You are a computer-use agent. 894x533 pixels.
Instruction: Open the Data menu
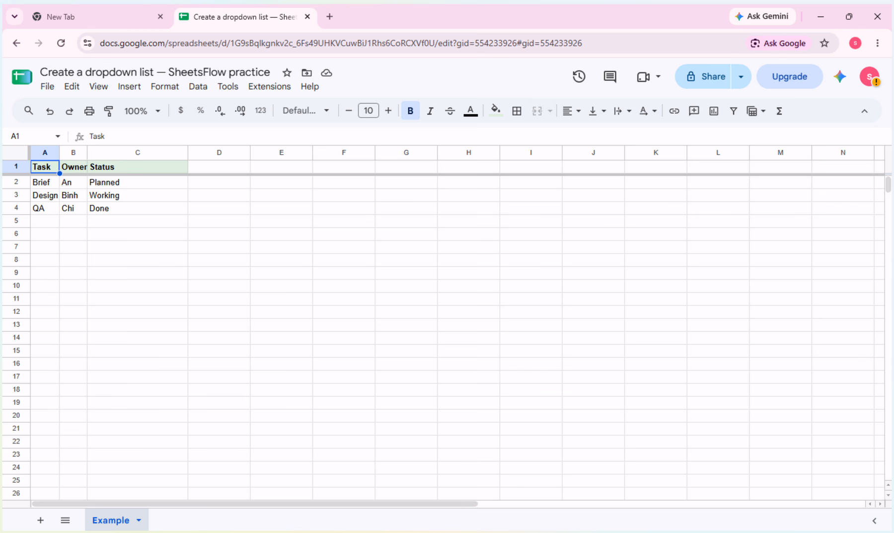[198, 86]
